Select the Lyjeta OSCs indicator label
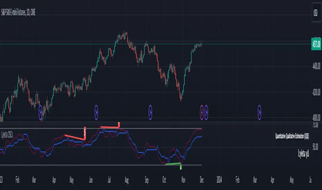322x190 pixels. click(x=7, y=135)
